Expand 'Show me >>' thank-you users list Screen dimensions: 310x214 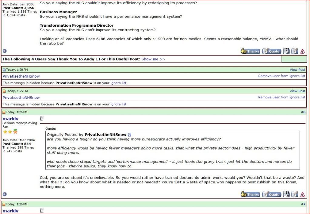(153, 59)
